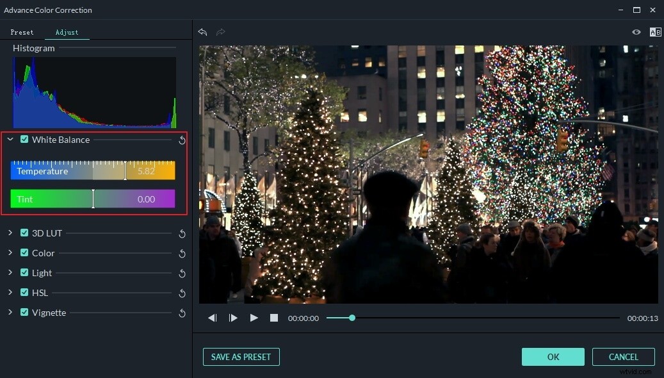664x378 pixels.
Task: Open the Adjust tab
Action: 67,32
